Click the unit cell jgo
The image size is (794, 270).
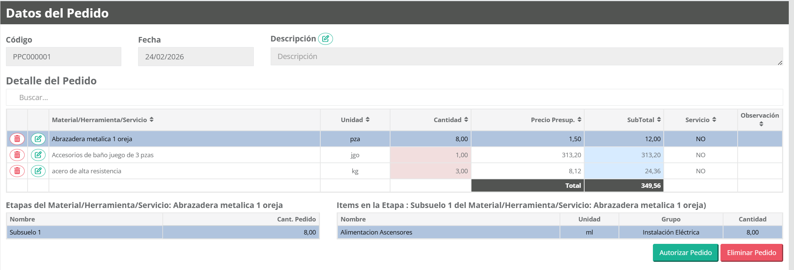tap(355, 155)
